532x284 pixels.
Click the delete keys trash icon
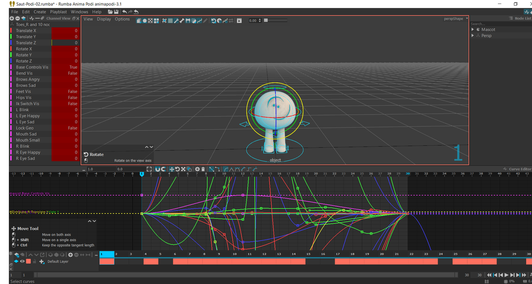click(203, 169)
